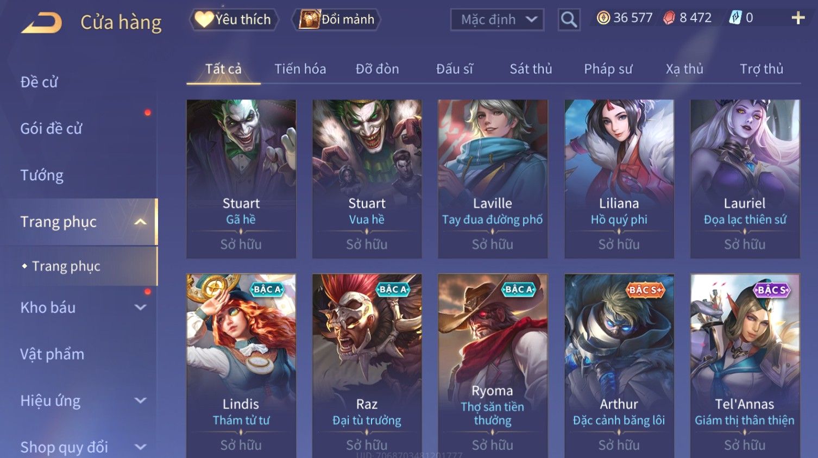Expand the Kho báu sidebar section
This screenshot has width=818, height=458.
(141, 308)
